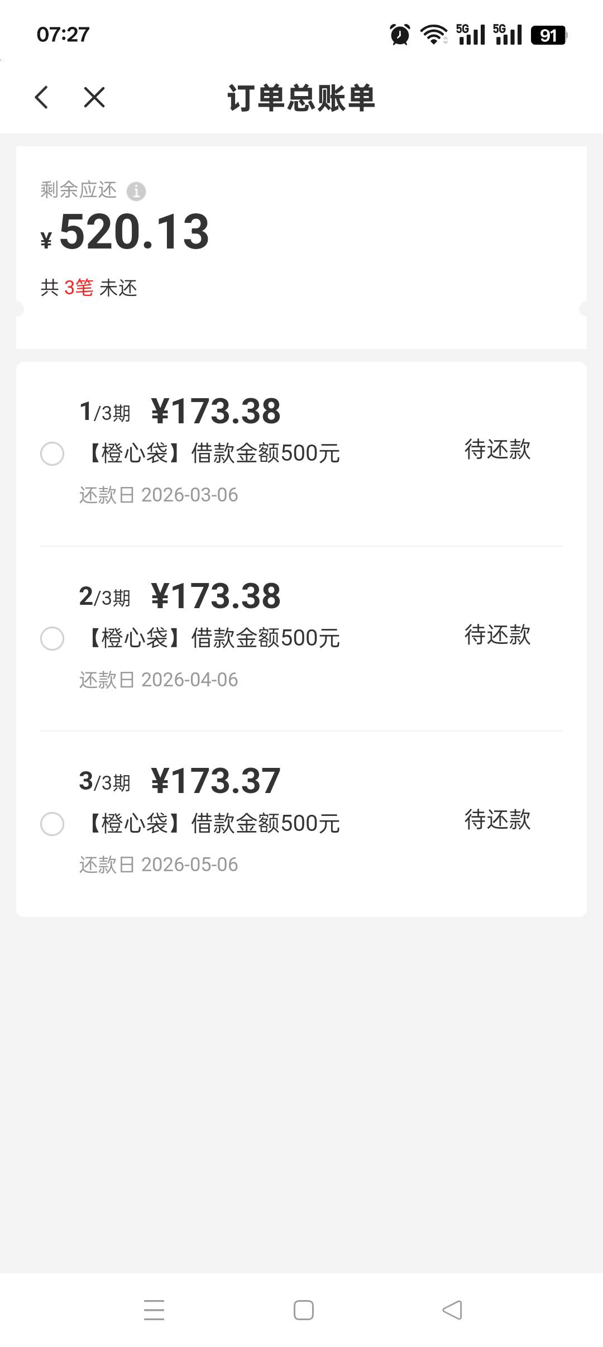Select the 3/3期 installment radio button
Screen dimensions: 603x1347
click(x=52, y=824)
